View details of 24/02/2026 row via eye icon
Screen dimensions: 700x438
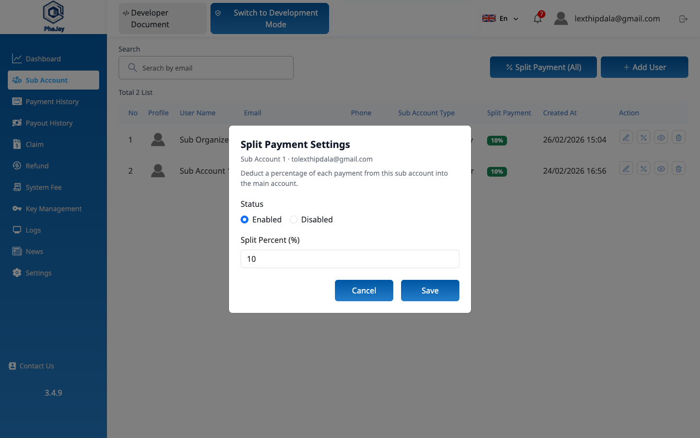coord(661,168)
